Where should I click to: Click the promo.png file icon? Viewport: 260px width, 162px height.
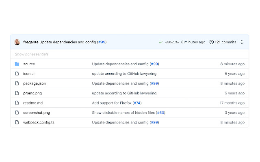tap(17, 93)
